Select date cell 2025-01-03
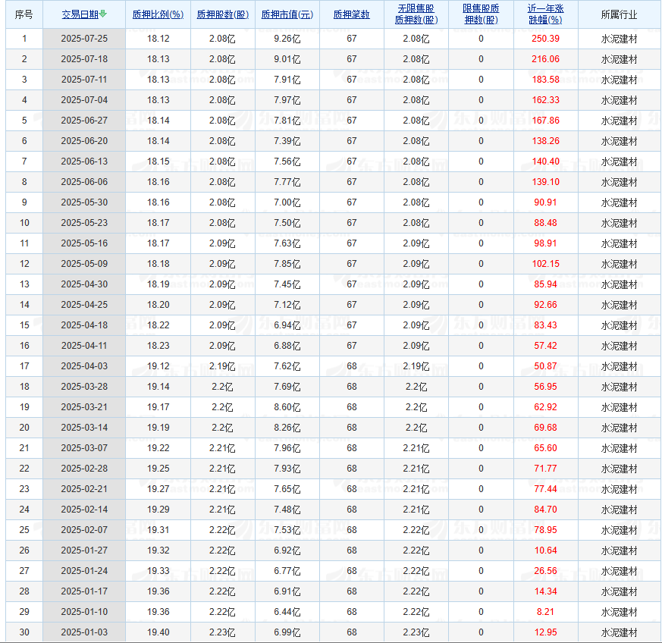This screenshot has height=643, width=662. pyautogui.click(x=84, y=632)
